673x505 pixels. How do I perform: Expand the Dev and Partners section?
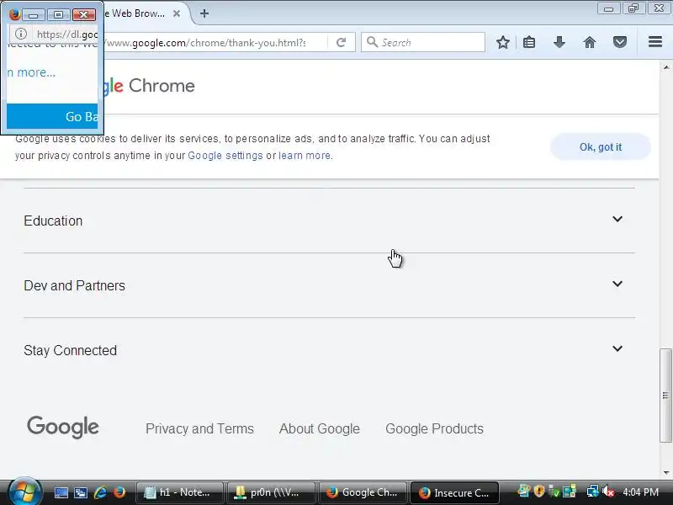[x=329, y=285]
